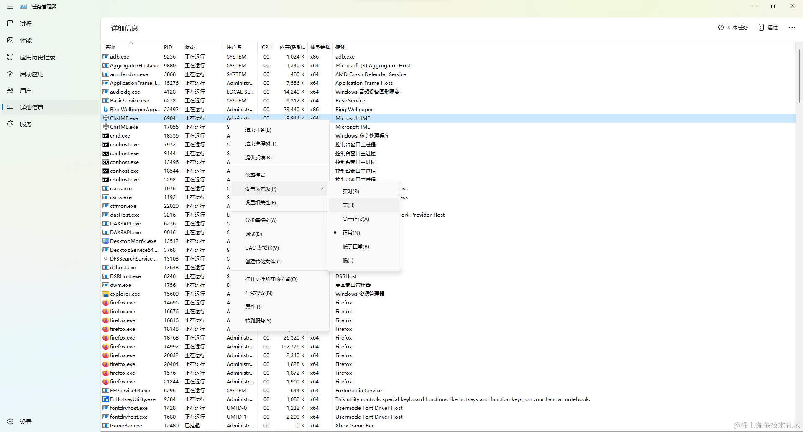Image resolution: width=803 pixels, height=432 pixels.
Task: Select the BasicService.exe row name
Action: pyautogui.click(x=130, y=101)
